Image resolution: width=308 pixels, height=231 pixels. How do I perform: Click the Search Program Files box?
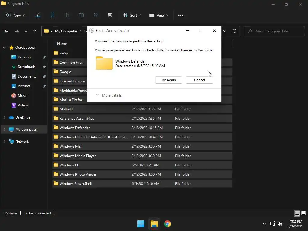[274, 31]
